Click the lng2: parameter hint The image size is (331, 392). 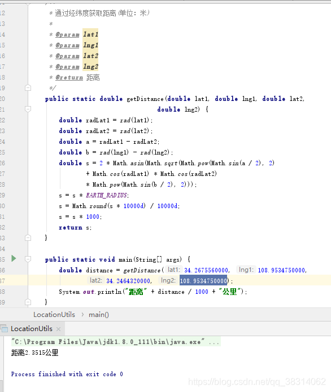tap(168, 280)
